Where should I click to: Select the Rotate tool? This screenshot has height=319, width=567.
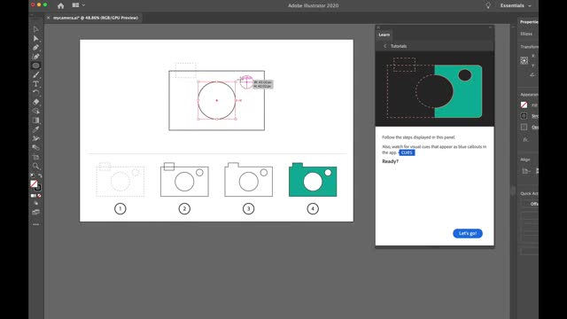point(35,93)
